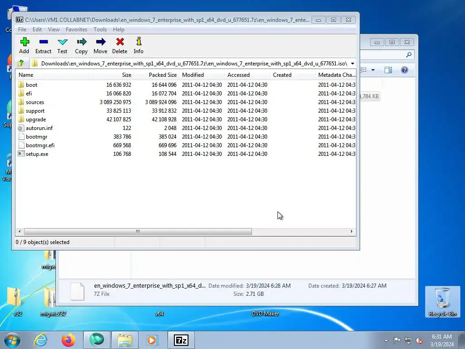Viewport: 465px width, 349px height.
Task: Sort by the Name column header
Action: [52, 75]
